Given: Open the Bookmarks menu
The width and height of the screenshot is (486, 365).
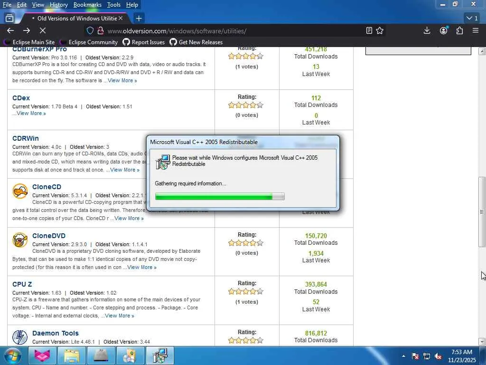Looking at the screenshot, I should [x=87, y=5].
